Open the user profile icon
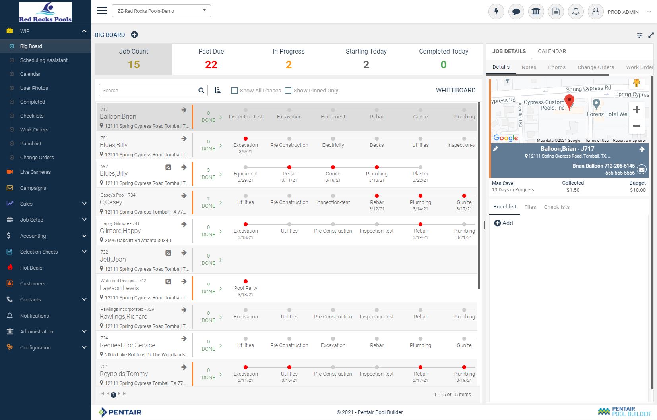Screen dimensions: 657x420 pos(595,12)
